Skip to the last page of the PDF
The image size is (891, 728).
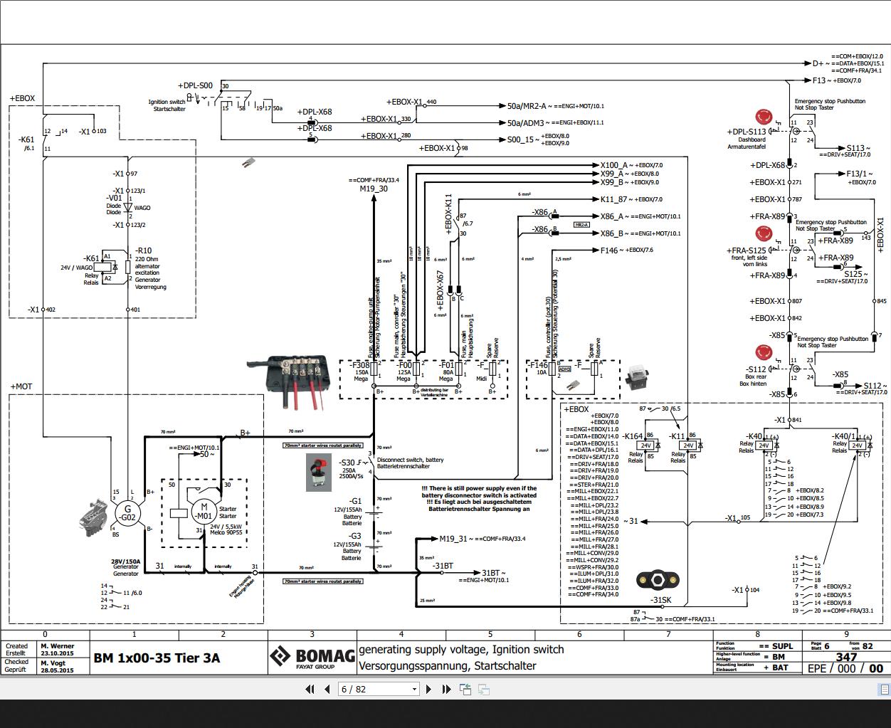tap(445, 689)
